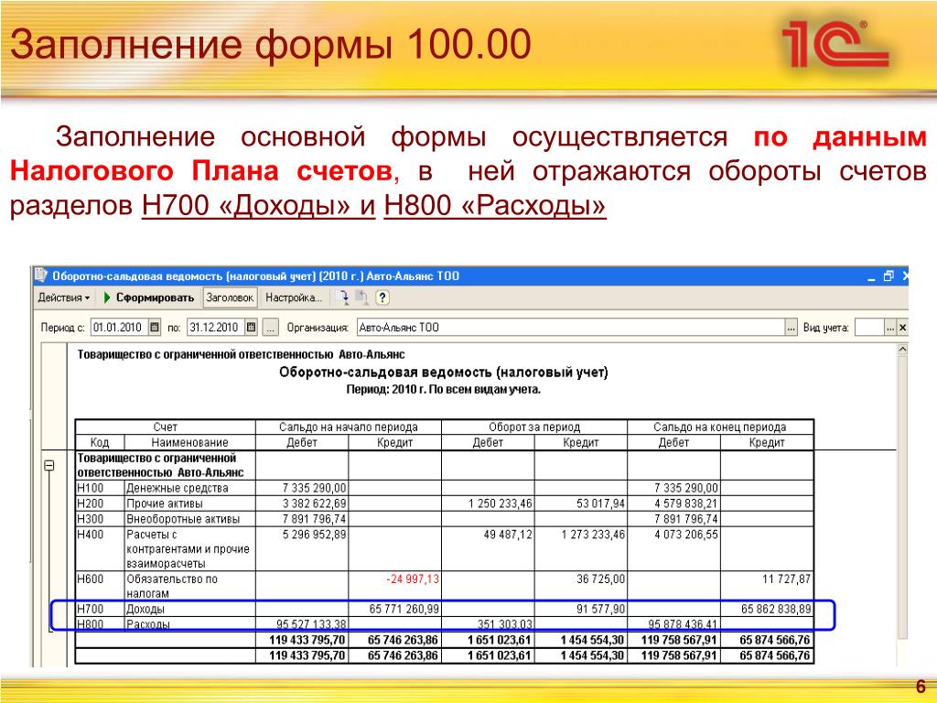Minimize the Оборотно-сальдовая ведомость window
Image resolution: width=937 pixels, height=703 pixels.
pyautogui.click(x=871, y=276)
